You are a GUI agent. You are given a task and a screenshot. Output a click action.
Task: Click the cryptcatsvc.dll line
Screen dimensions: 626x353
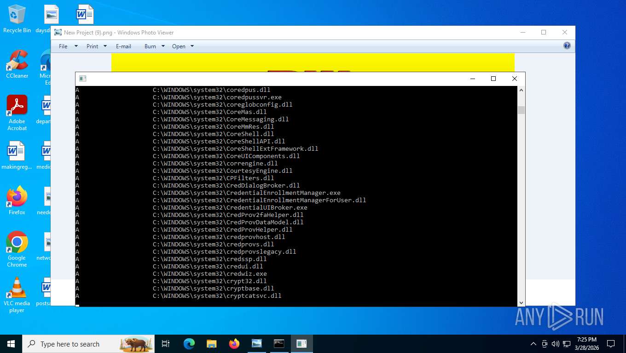pos(217,296)
